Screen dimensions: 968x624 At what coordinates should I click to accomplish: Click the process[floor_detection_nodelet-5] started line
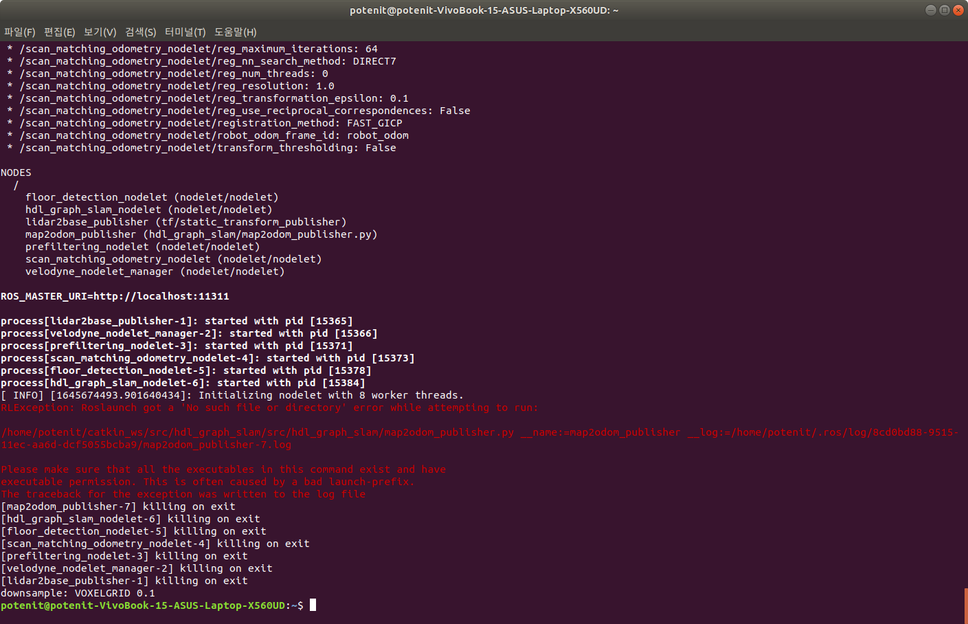(186, 370)
